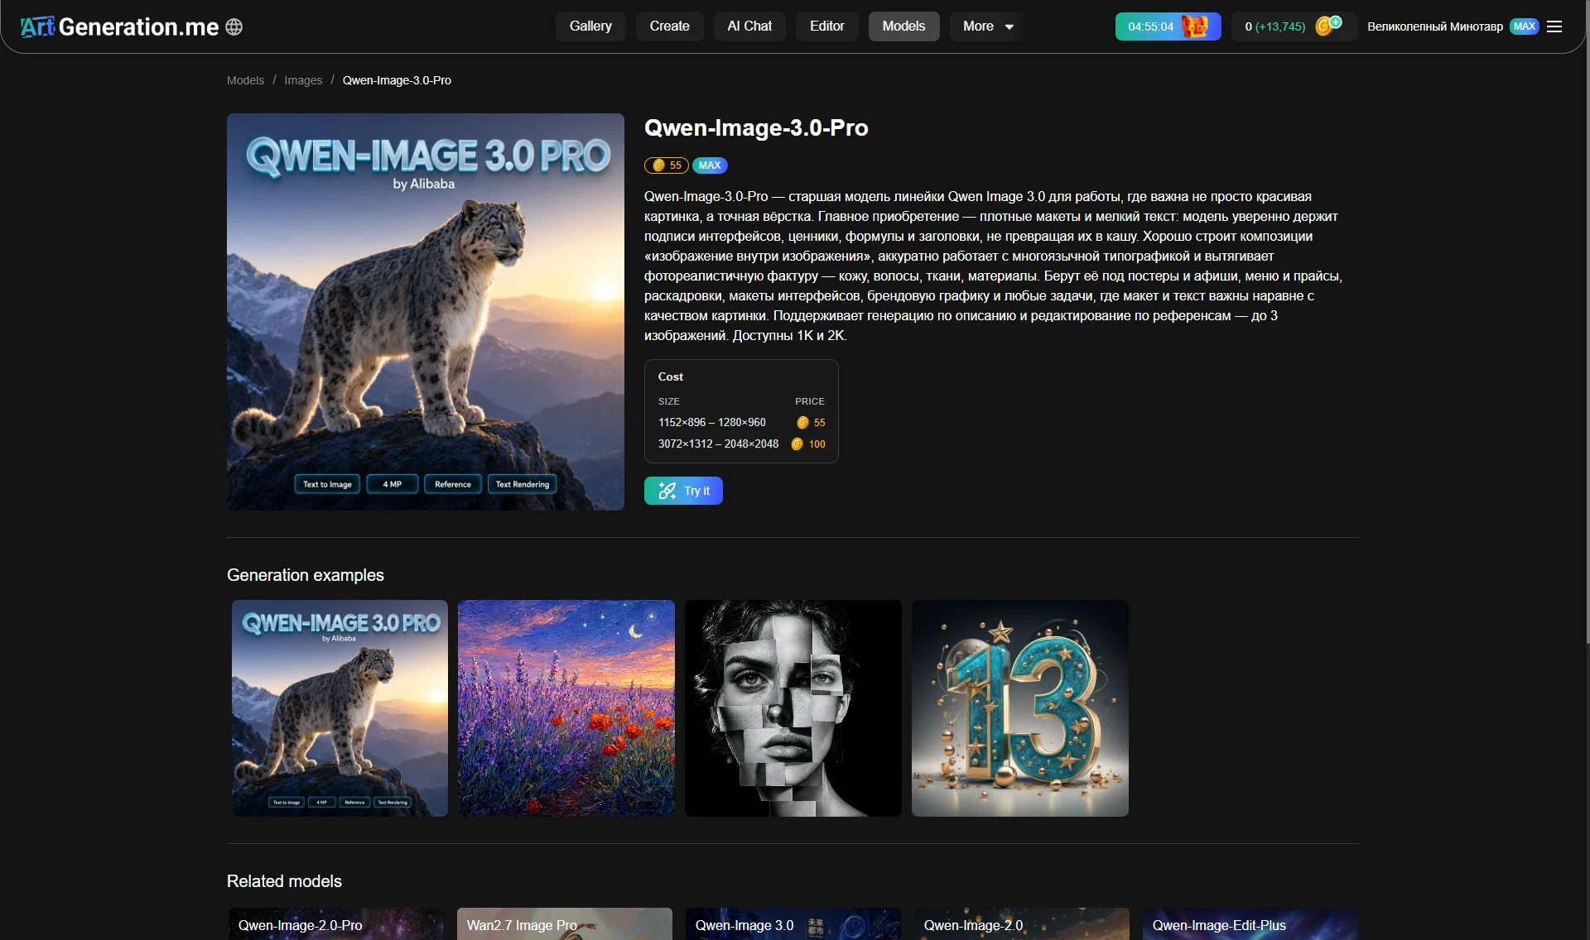The width and height of the screenshot is (1590, 940).
Task: Click the size row 3072×1312 – 2048×2048
Action: [x=742, y=444]
